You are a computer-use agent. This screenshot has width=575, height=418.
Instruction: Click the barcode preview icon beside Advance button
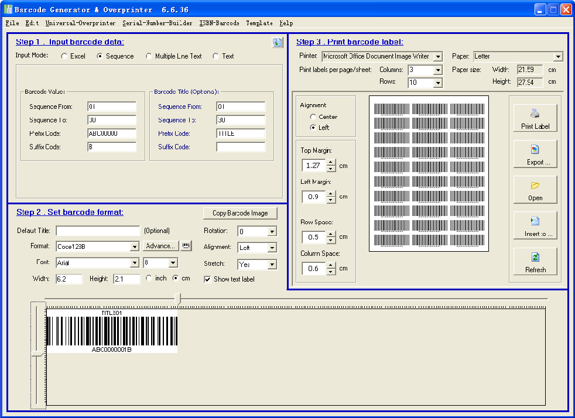pyautogui.click(x=186, y=246)
